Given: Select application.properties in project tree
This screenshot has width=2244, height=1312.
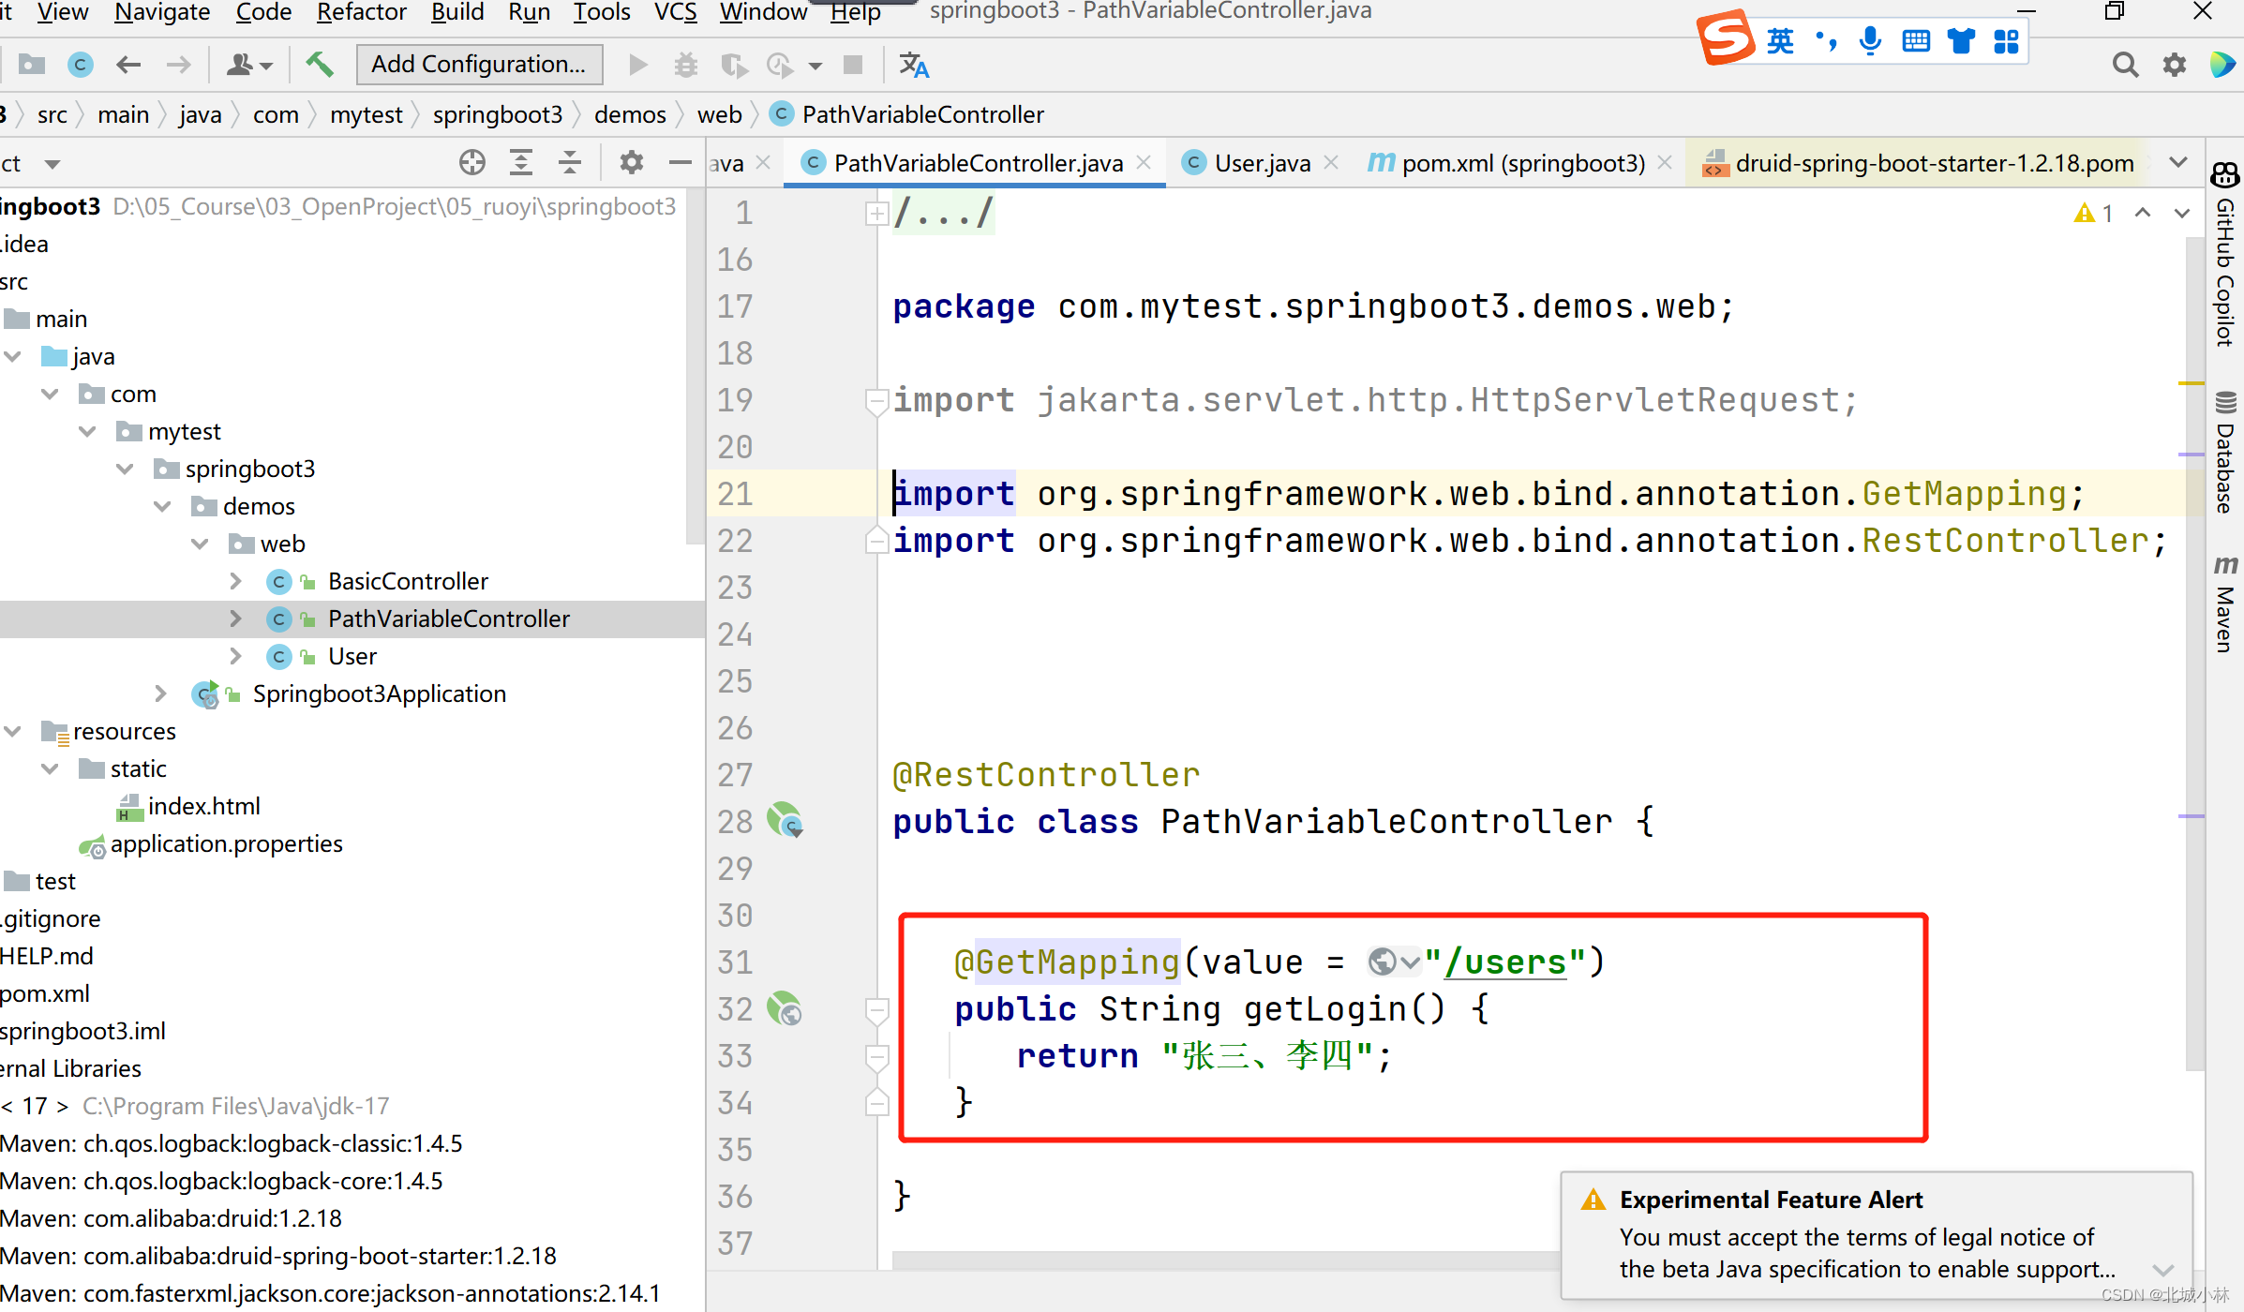Looking at the screenshot, I should (226, 844).
